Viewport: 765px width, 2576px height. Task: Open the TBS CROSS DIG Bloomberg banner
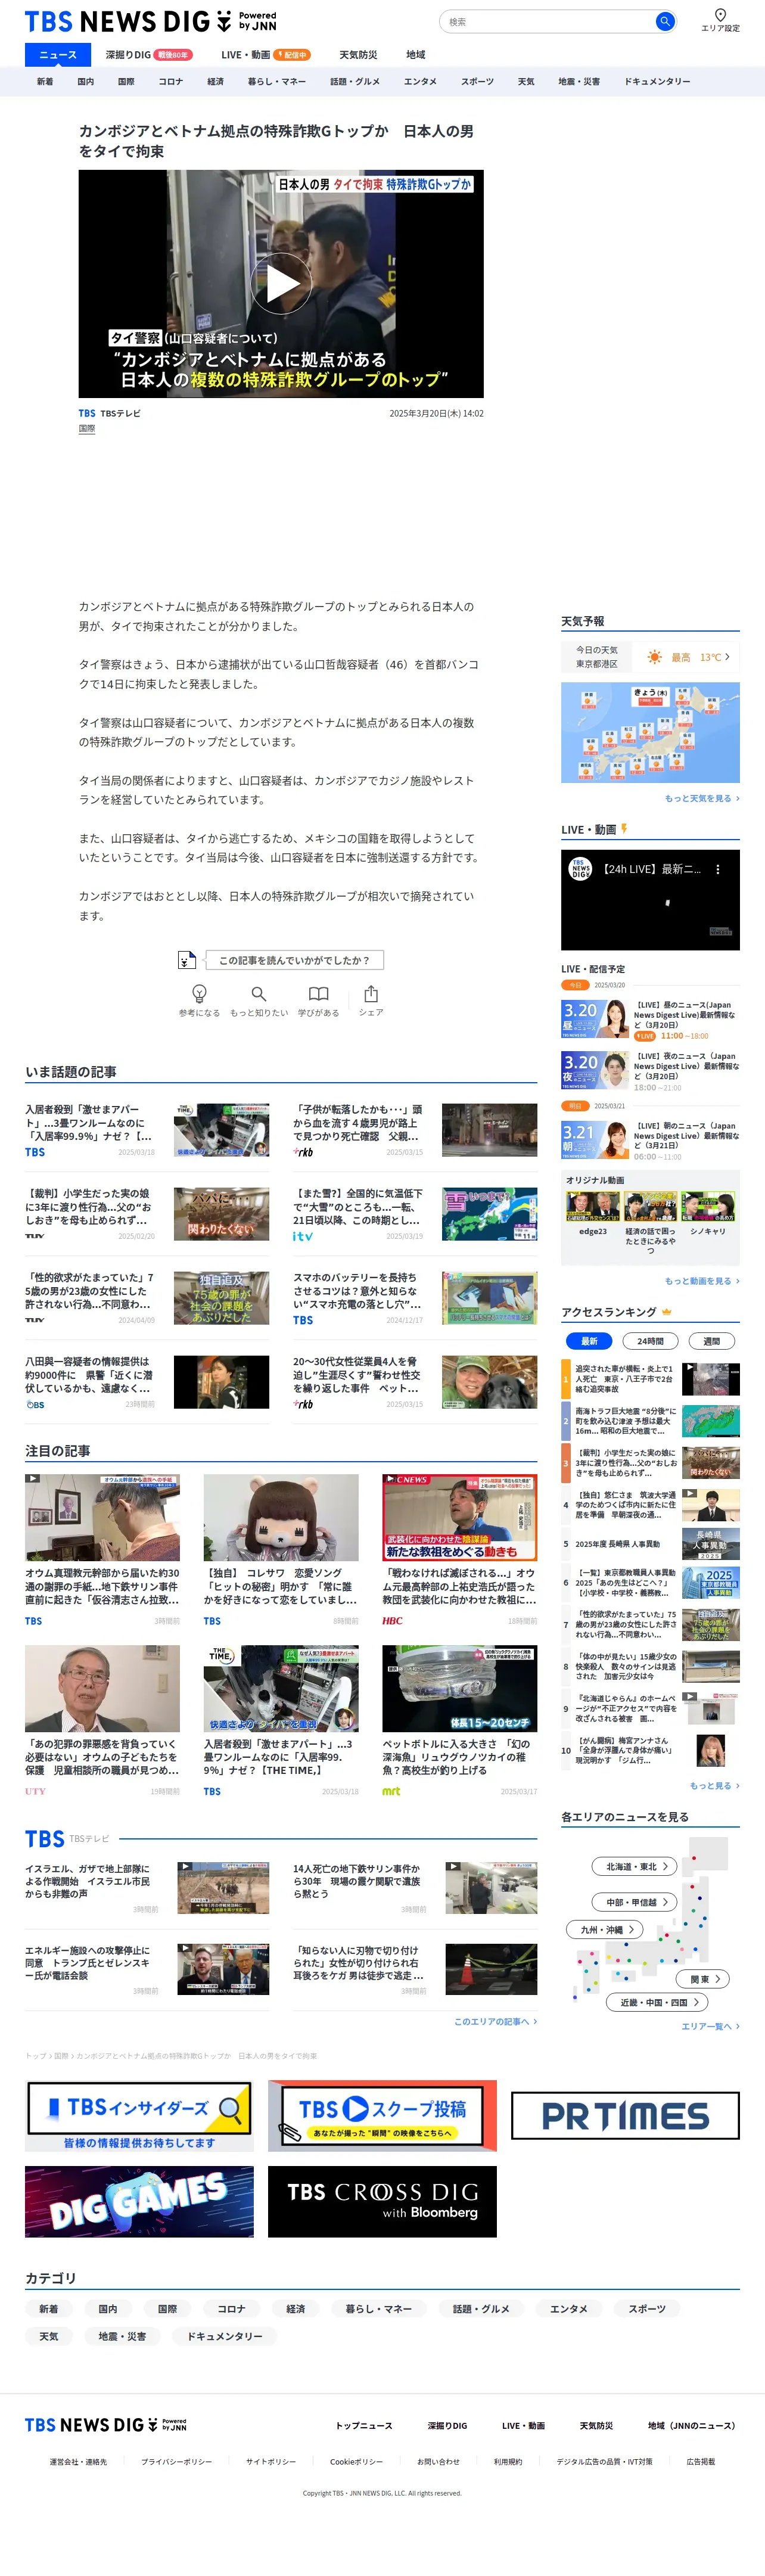pos(382,2201)
